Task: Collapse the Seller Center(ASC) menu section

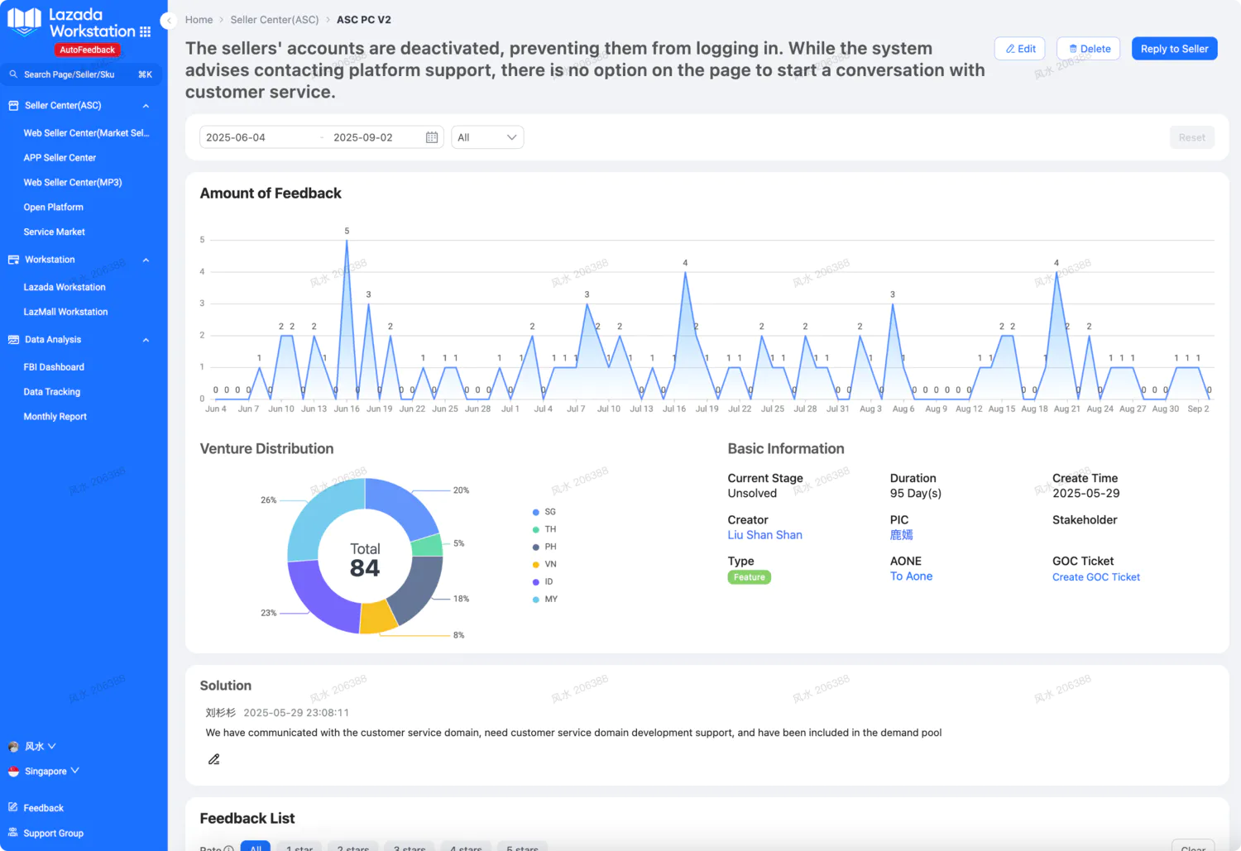Action: [146, 106]
